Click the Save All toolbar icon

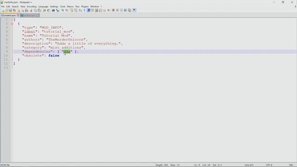[x=14, y=10]
